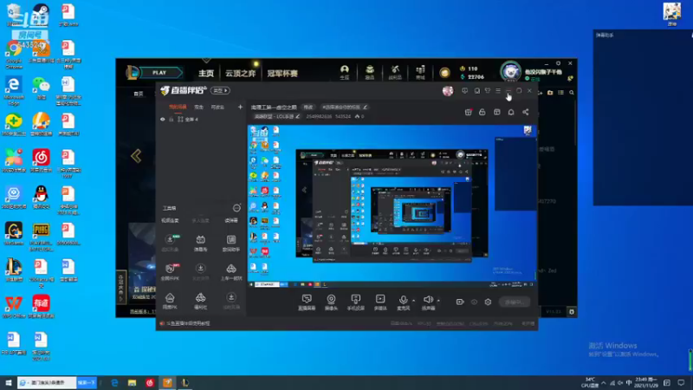The image size is (693, 390).
Task: Click the list icon in League client
Action: tap(560, 93)
